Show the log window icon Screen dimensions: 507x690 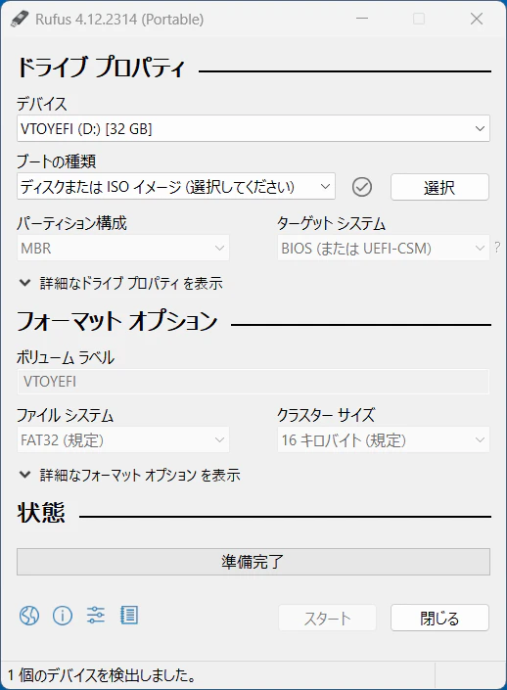pyautogui.click(x=129, y=616)
